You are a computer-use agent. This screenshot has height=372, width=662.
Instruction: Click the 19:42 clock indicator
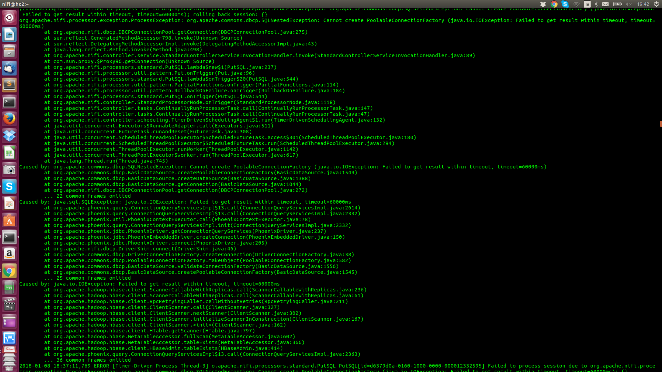pos(643,4)
